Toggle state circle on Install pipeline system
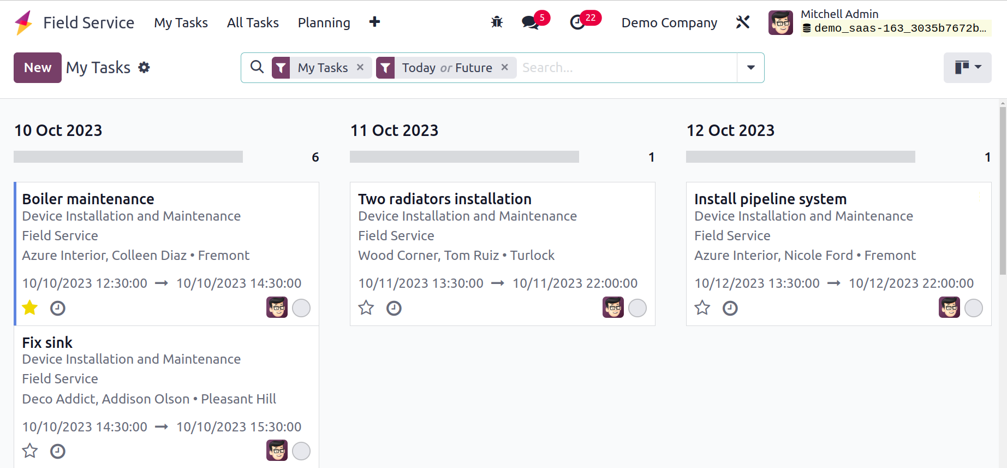The image size is (1007, 468). coord(974,309)
